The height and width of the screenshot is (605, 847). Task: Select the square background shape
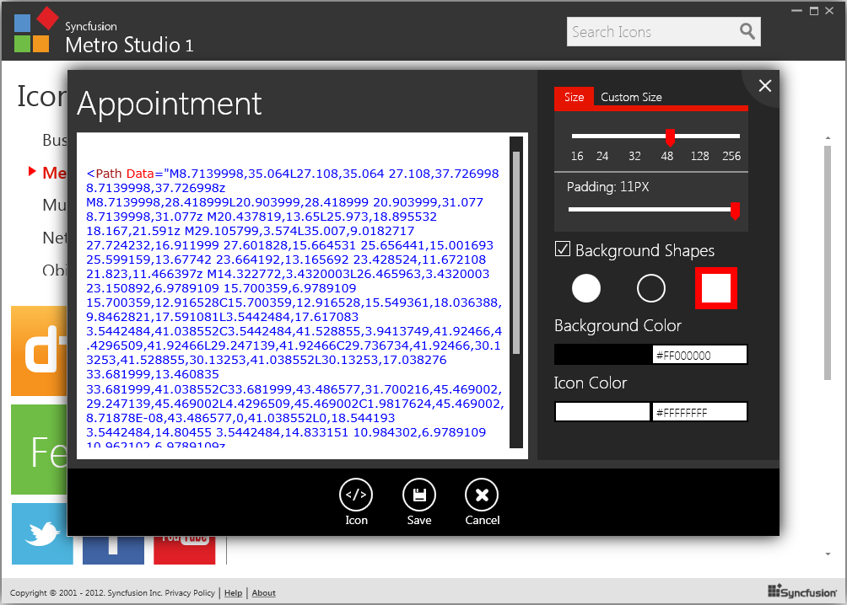pyautogui.click(x=715, y=288)
